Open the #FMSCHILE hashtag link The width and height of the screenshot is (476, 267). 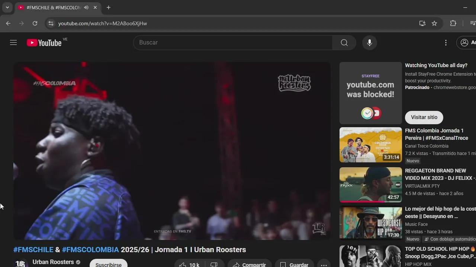click(33, 250)
